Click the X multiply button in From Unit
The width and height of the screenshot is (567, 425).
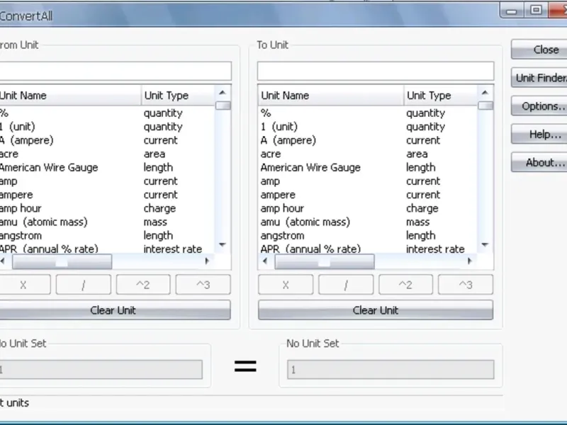pyautogui.click(x=25, y=285)
